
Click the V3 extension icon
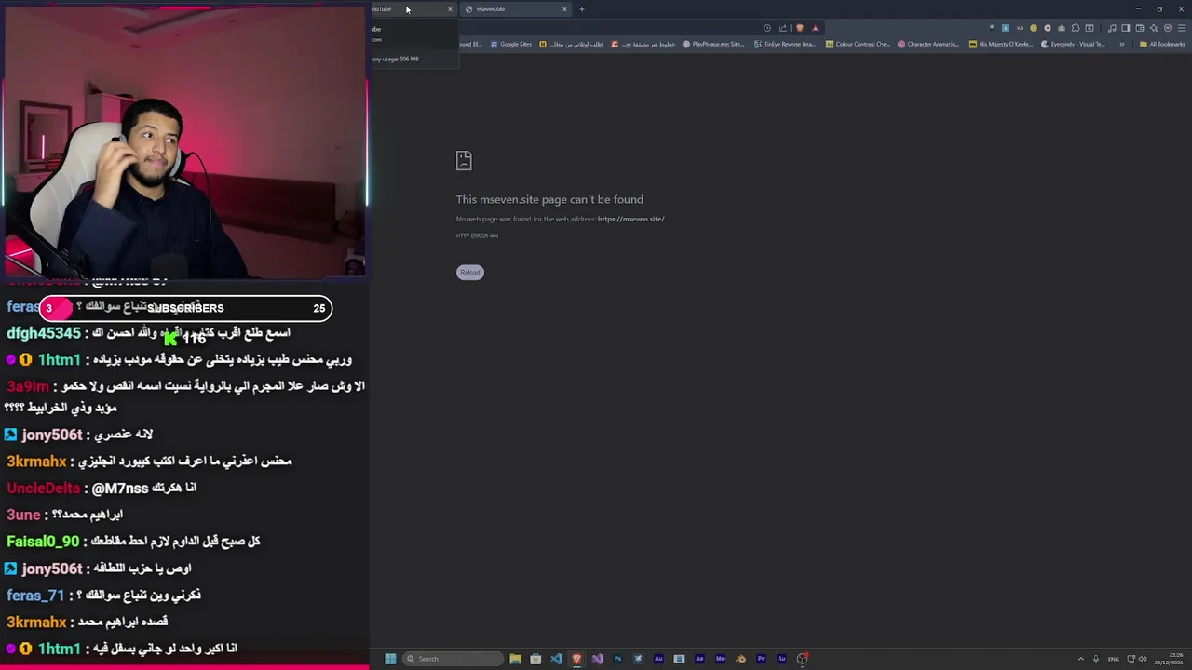coord(1020,28)
